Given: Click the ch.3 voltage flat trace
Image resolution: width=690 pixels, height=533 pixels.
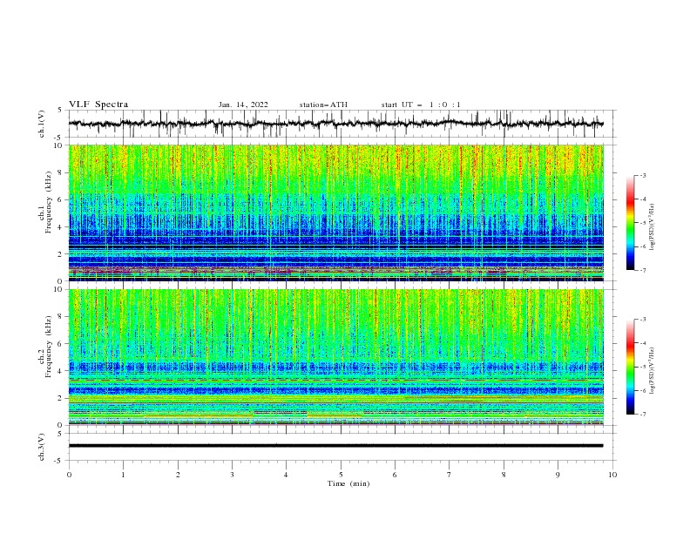Looking at the screenshot, I should [x=335, y=446].
